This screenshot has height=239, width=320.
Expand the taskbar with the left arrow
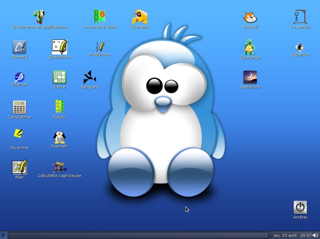4,235
